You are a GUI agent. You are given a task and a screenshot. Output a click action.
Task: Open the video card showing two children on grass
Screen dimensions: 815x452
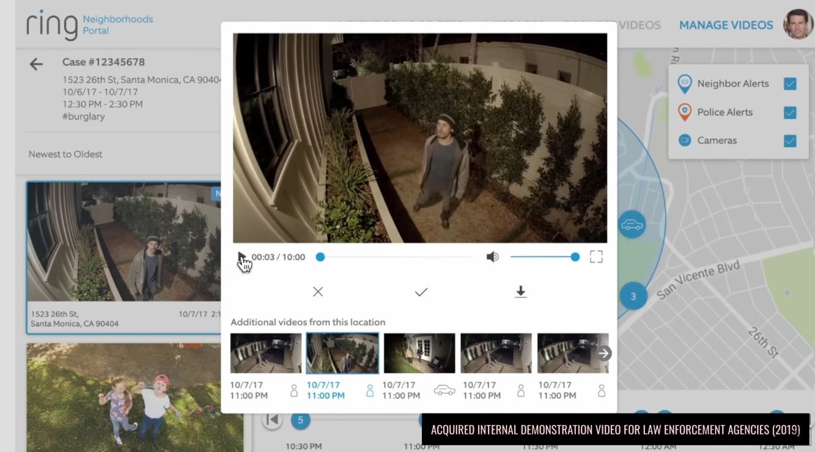coord(135,398)
